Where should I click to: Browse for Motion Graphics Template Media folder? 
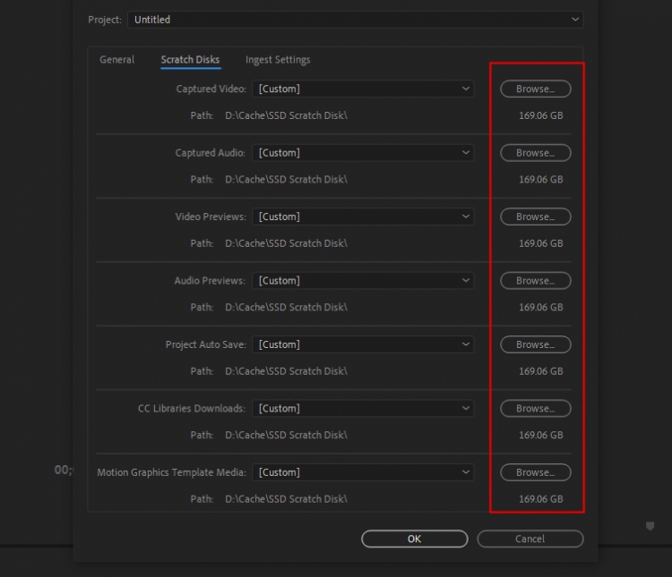coord(535,472)
